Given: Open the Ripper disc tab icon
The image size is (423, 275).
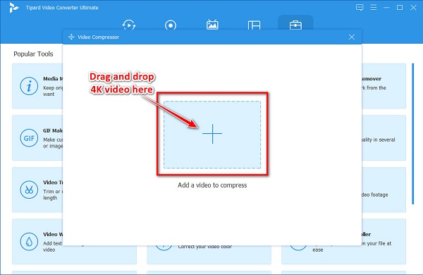Looking at the screenshot, I should (171, 25).
